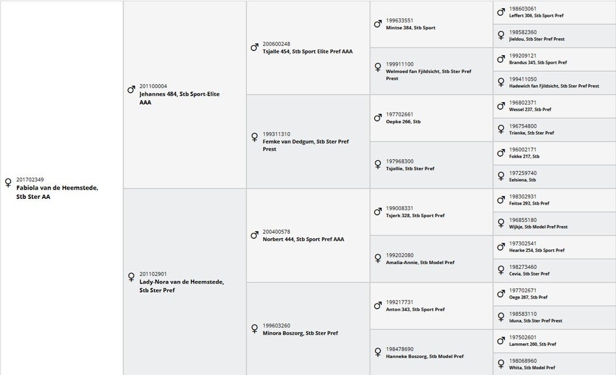The height and width of the screenshot is (375, 616).
Task: Click registration number 201100004 for Jehannes
Action: click(x=153, y=86)
